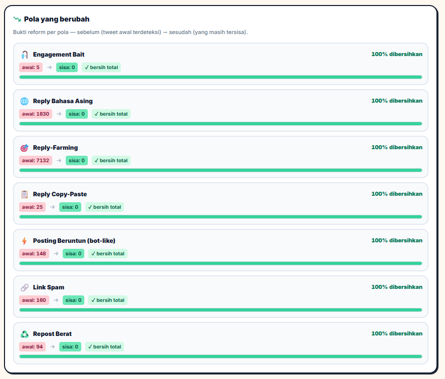This screenshot has height=379, width=445.
Task: Click 'sisa: 0' badge in Posting Beruntun card
Action: (x=74, y=253)
